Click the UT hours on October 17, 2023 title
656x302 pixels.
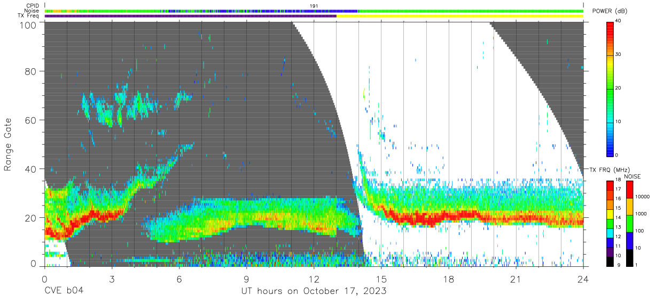(x=314, y=291)
